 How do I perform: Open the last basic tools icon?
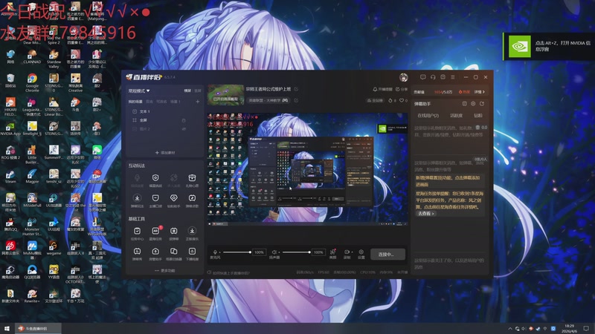click(x=192, y=253)
